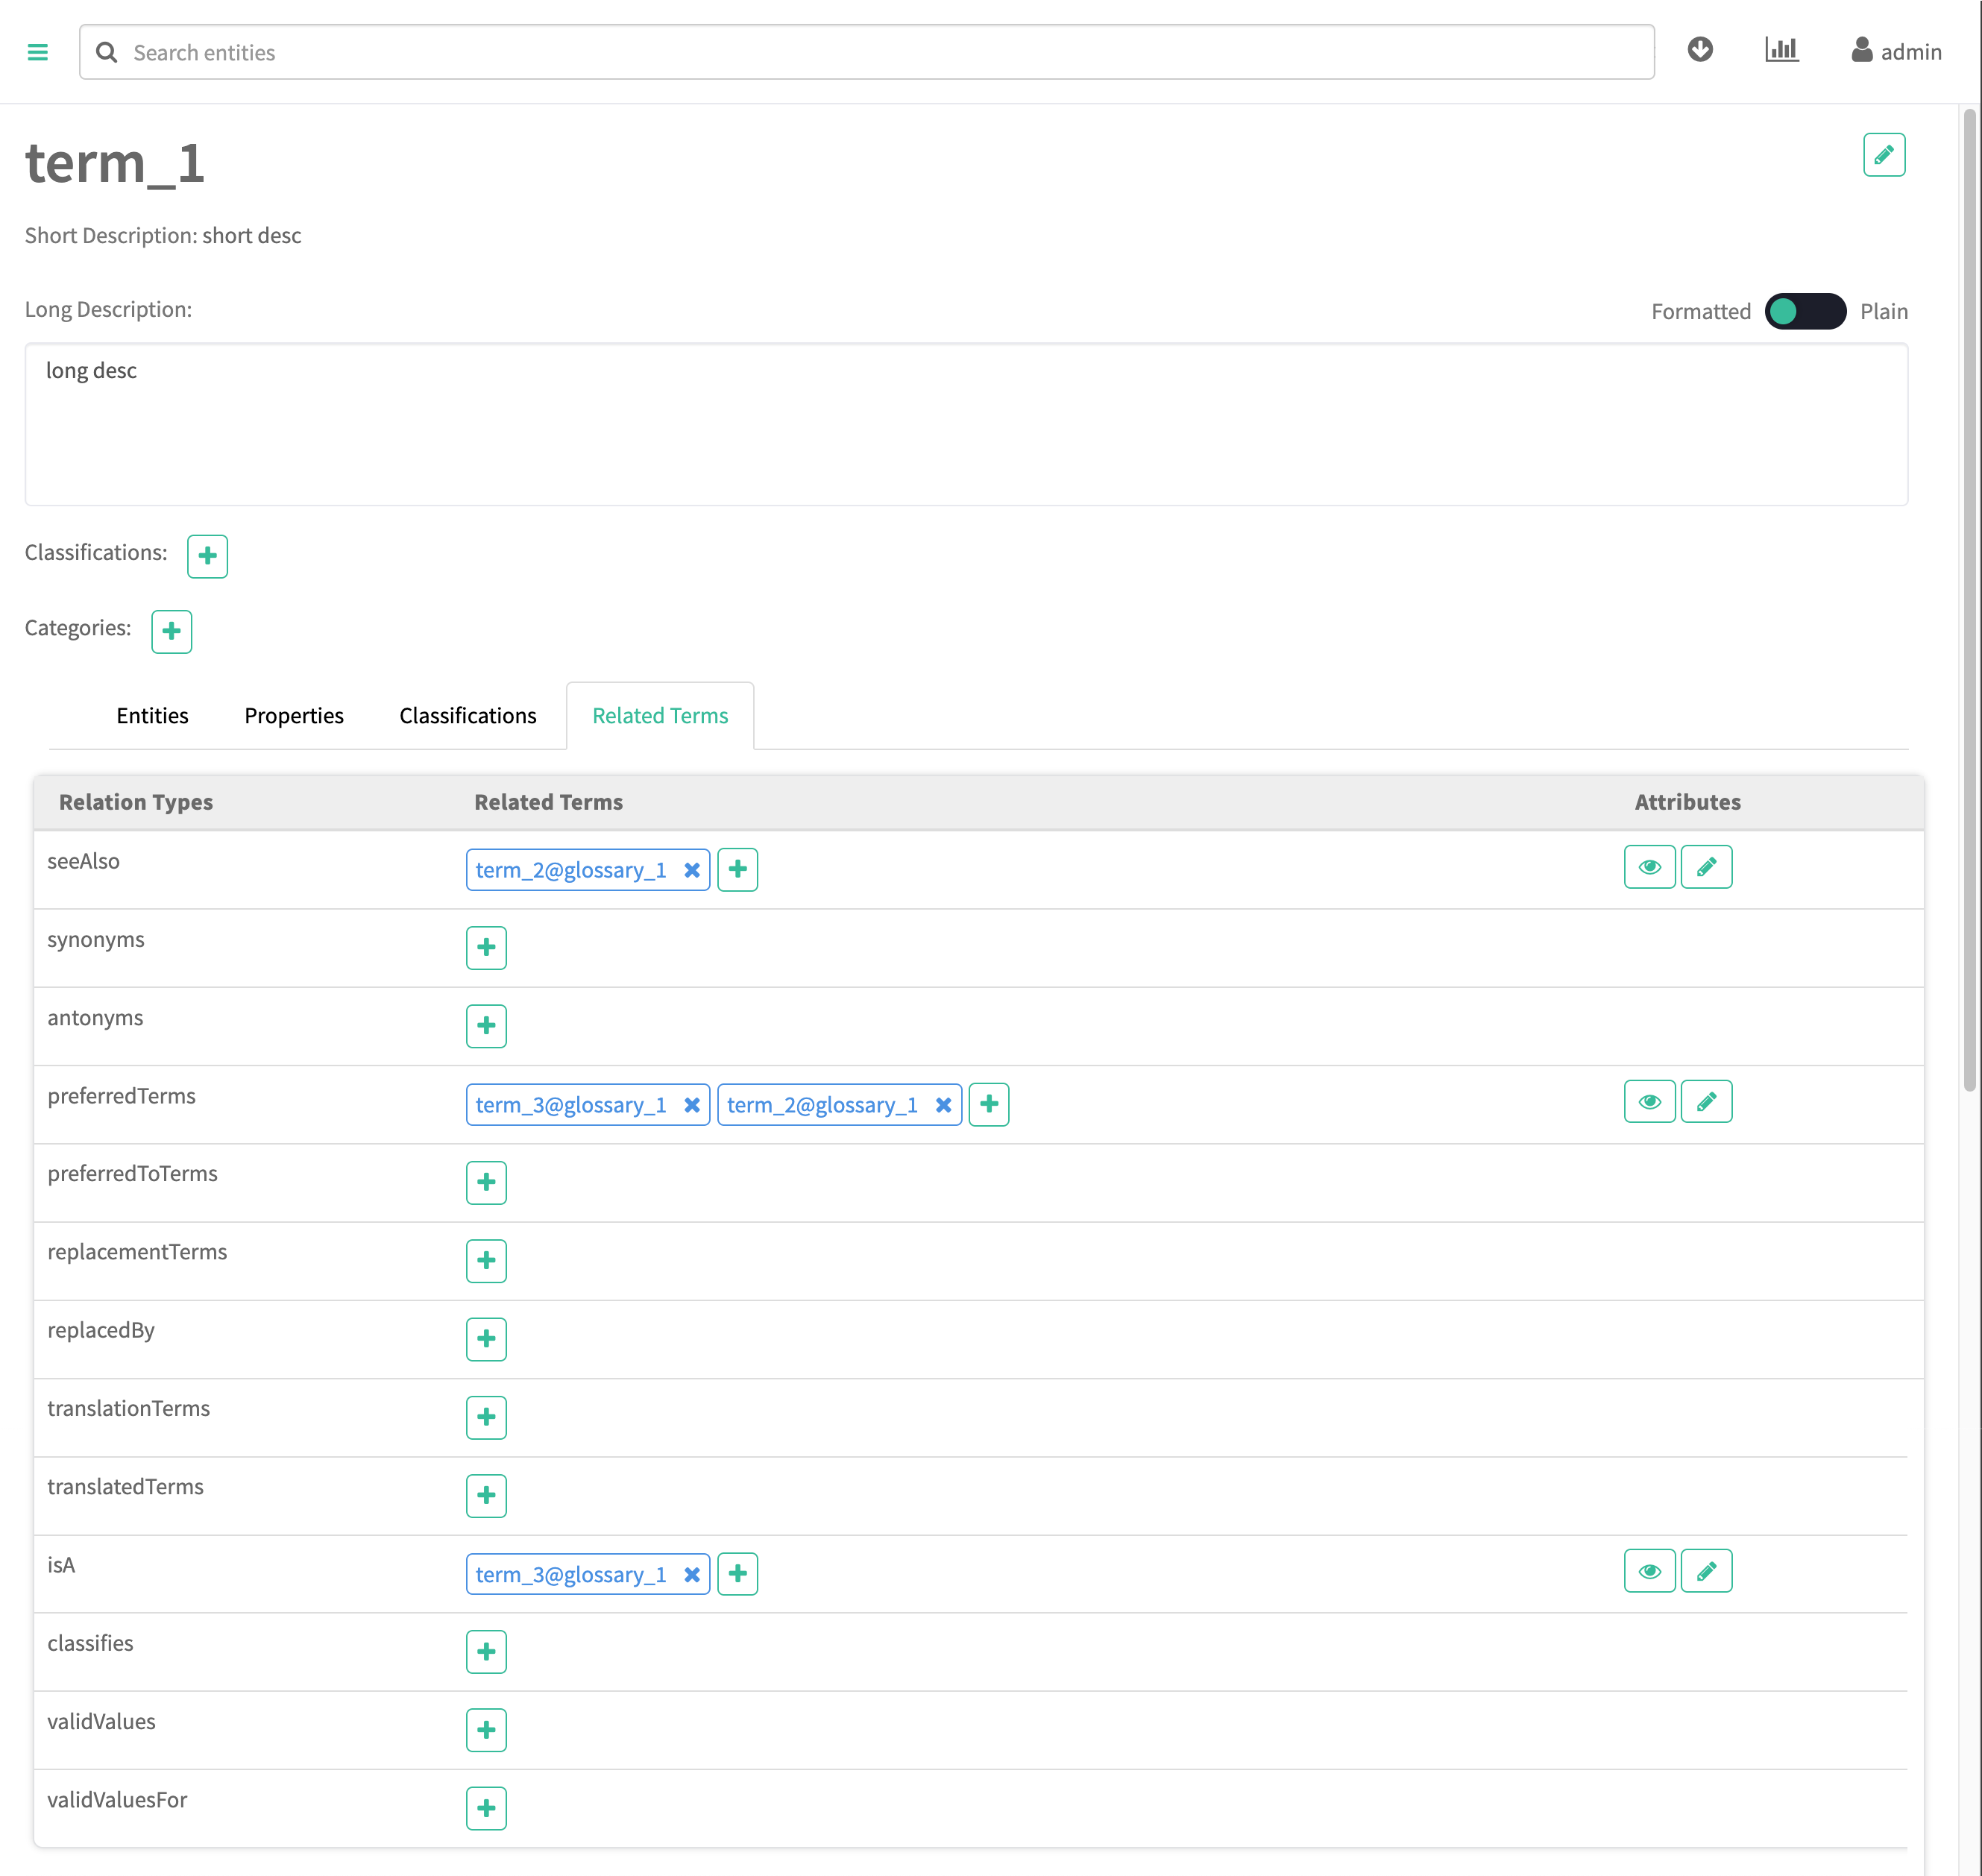Show attributes for the isA relation

click(x=1649, y=1571)
